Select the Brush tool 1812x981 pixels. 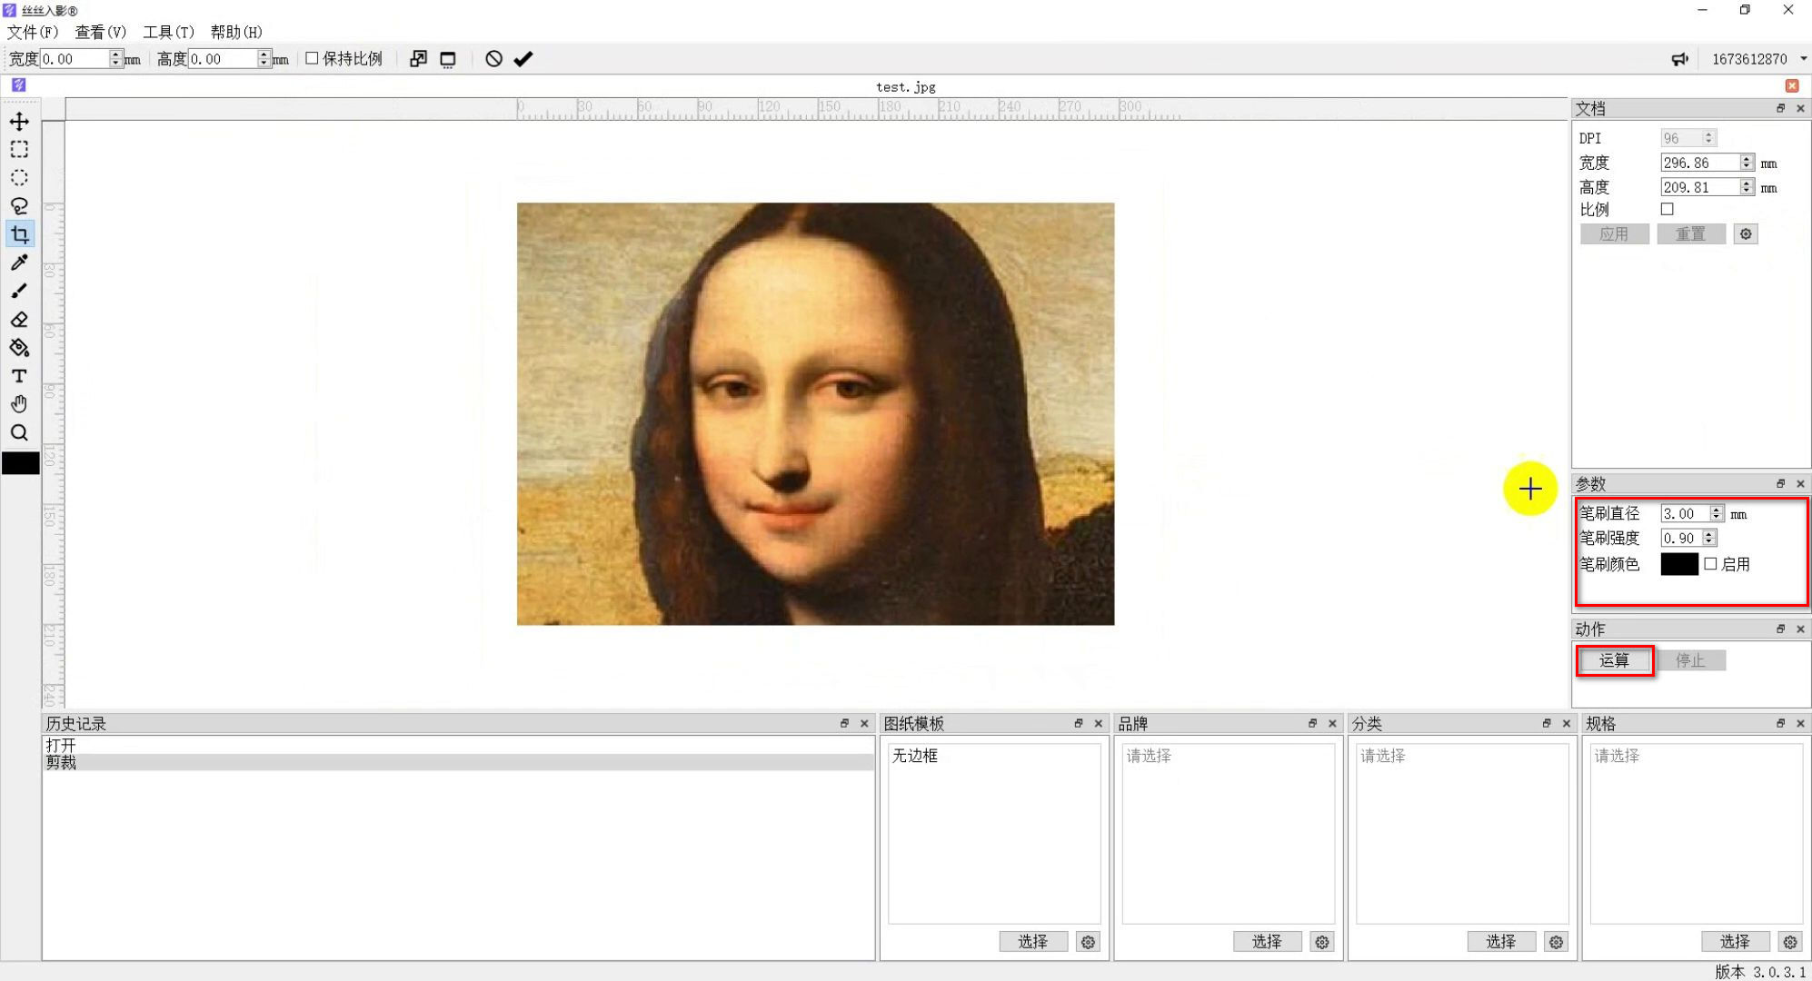point(18,291)
